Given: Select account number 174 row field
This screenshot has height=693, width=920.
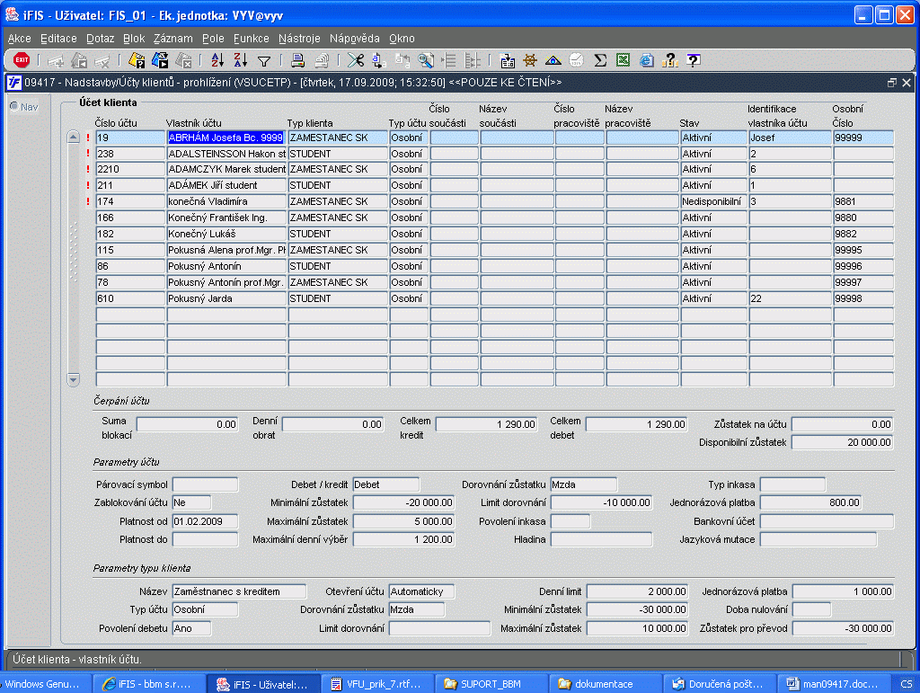Looking at the screenshot, I should [128, 201].
